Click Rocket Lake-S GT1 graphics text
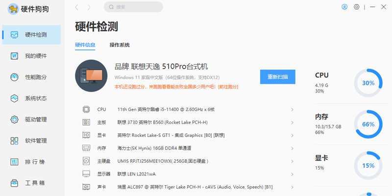The height and width of the screenshot is (196, 392). (x=171, y=135)
